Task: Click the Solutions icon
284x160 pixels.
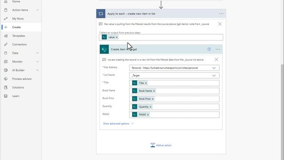Action: pos(6,88)
